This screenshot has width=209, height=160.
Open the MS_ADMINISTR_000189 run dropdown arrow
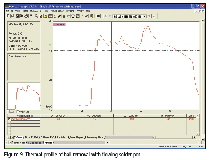(145, 16)
